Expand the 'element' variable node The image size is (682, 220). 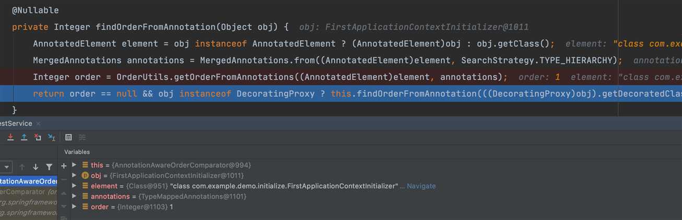pyautogui.click(x=75, y=186)
